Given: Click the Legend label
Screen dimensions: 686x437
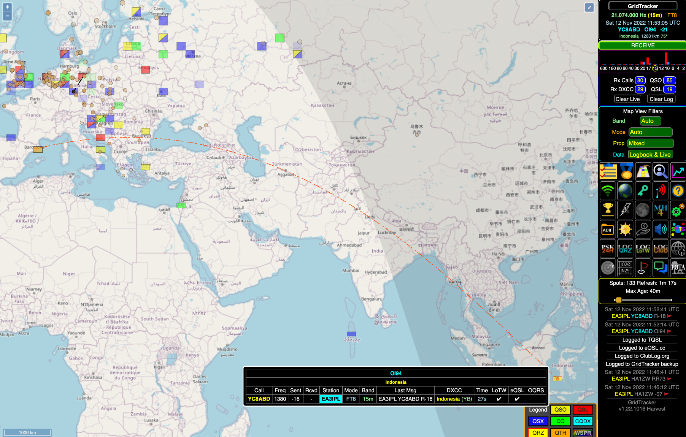Looking at the screenshot, I should (x=538, y=410).
